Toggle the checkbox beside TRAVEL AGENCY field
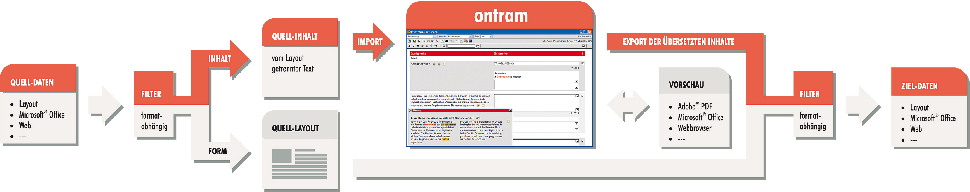 [582, 63]
